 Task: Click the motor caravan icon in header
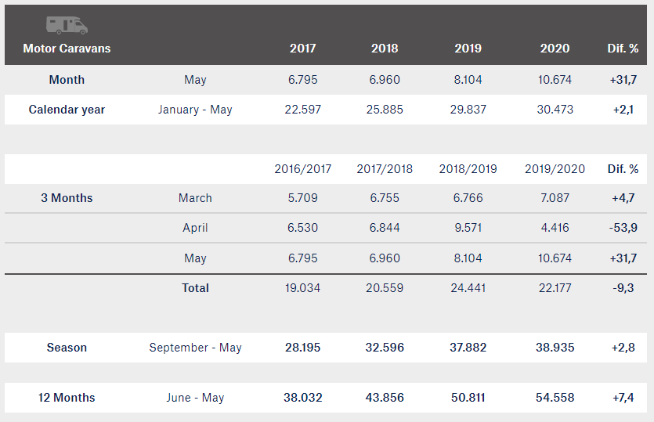point(67,25)
